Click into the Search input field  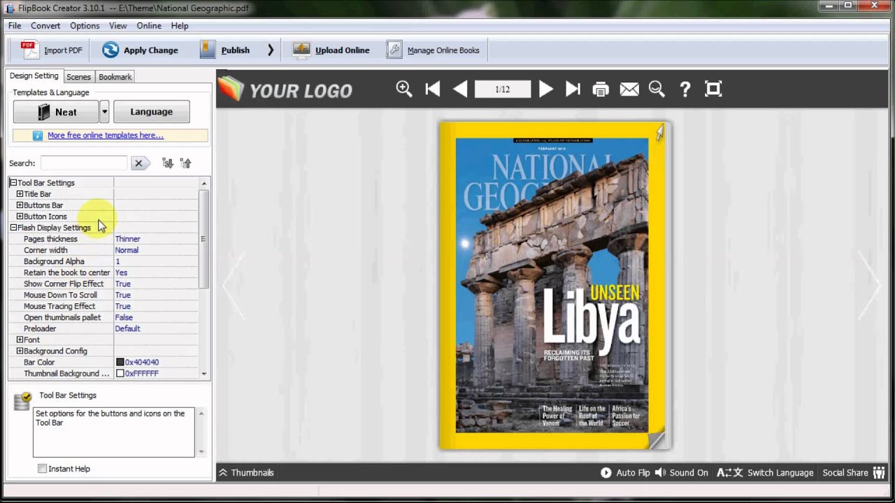pyautogui.click(x=84, y=163)
